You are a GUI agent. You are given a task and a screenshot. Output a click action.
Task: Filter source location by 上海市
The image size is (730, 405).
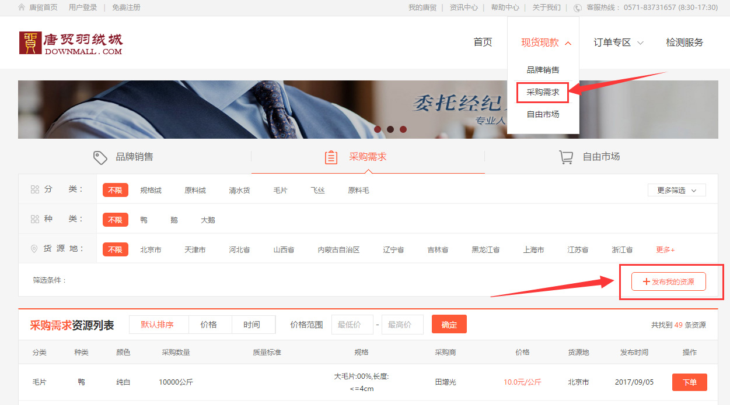pos(533,249)
